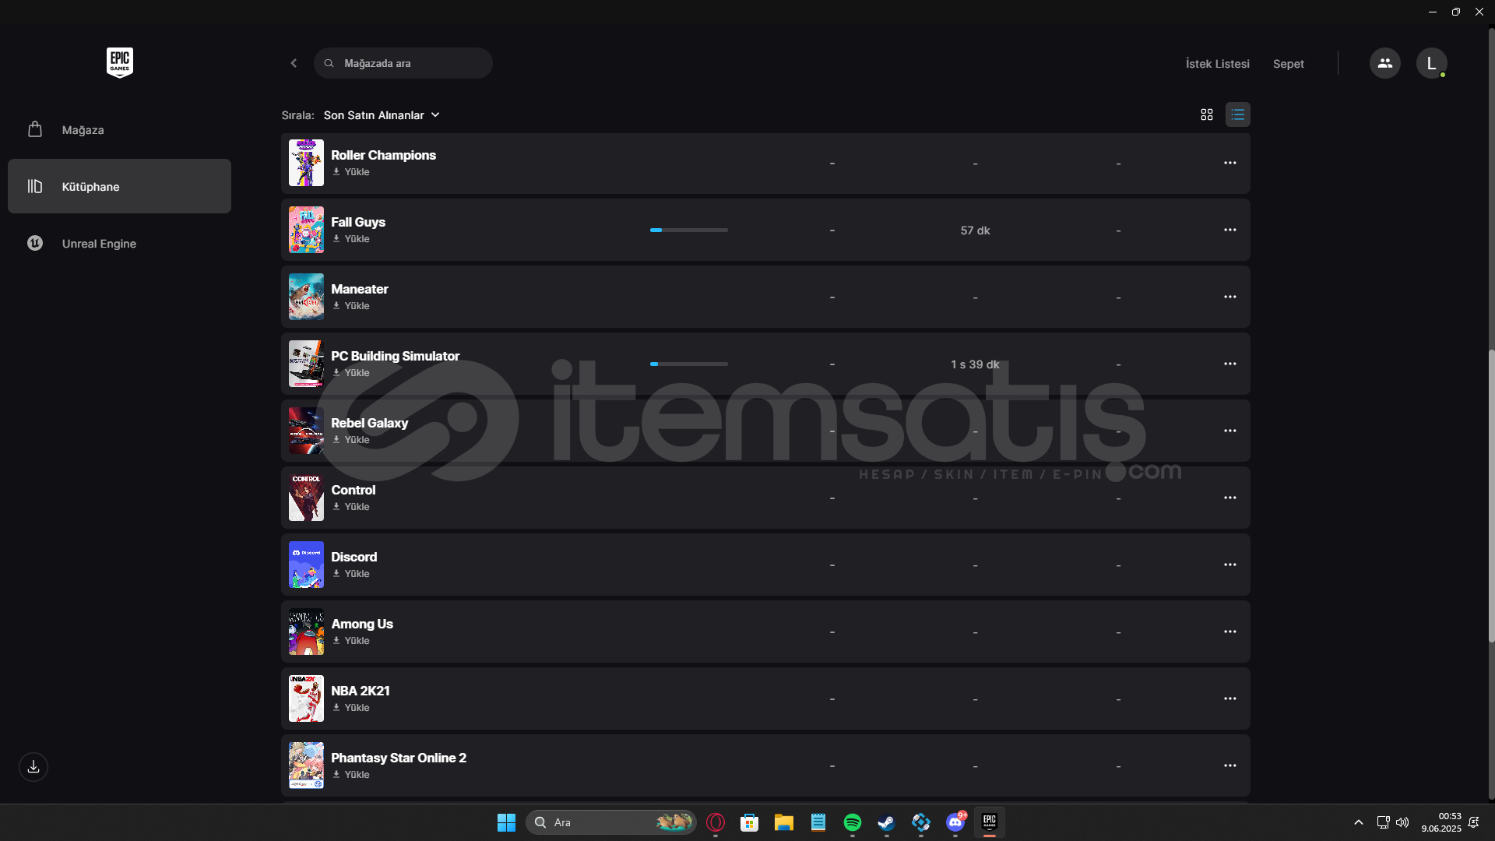Click Fall Guys achievement progress bar

coord(689,230)
